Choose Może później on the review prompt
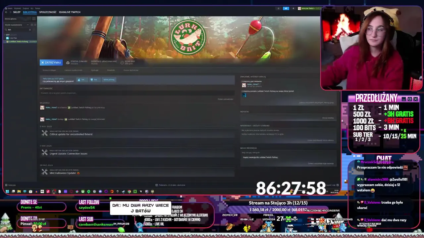 tap(109, 80)
